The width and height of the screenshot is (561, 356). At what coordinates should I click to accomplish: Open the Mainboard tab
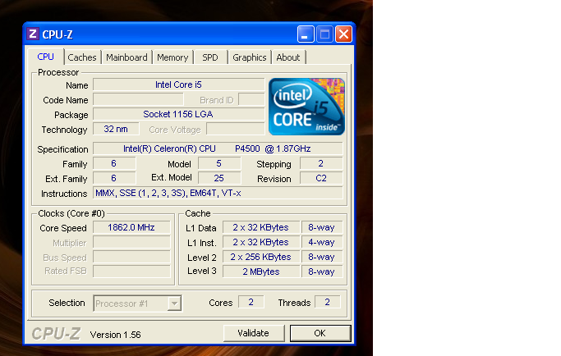click(126, 57)
